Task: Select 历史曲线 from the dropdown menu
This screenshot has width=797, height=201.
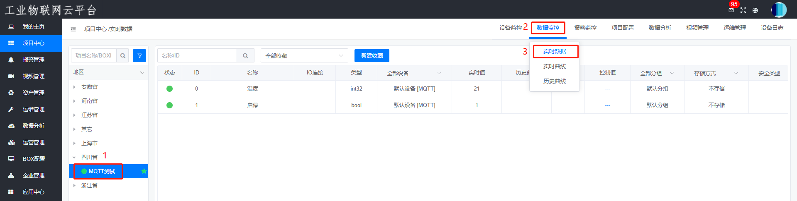Action: click(555, 81)
